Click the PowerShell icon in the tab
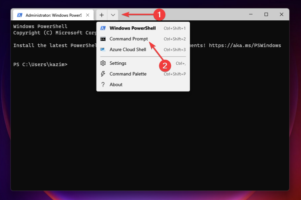Viewport: 301px width, 200px height. (x=20, y=15)
